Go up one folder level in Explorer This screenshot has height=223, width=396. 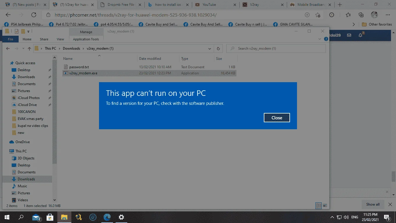coord(29,48)
